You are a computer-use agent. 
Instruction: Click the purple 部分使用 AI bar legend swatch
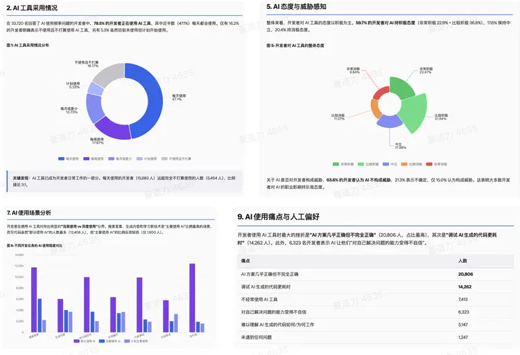coord(76,341)
